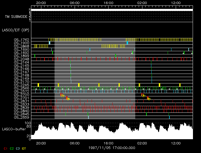Select the OS_2164 row label
Viewport: 201px width, 153px height.
click(x=22, y=62)
